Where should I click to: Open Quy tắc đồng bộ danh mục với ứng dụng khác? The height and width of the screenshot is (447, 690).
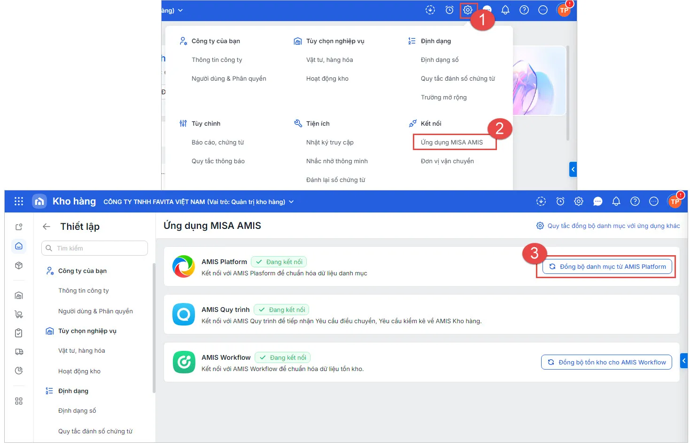[x=608, y=226]
